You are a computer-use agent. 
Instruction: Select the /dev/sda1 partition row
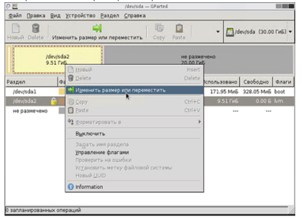[x=150, y=92]
